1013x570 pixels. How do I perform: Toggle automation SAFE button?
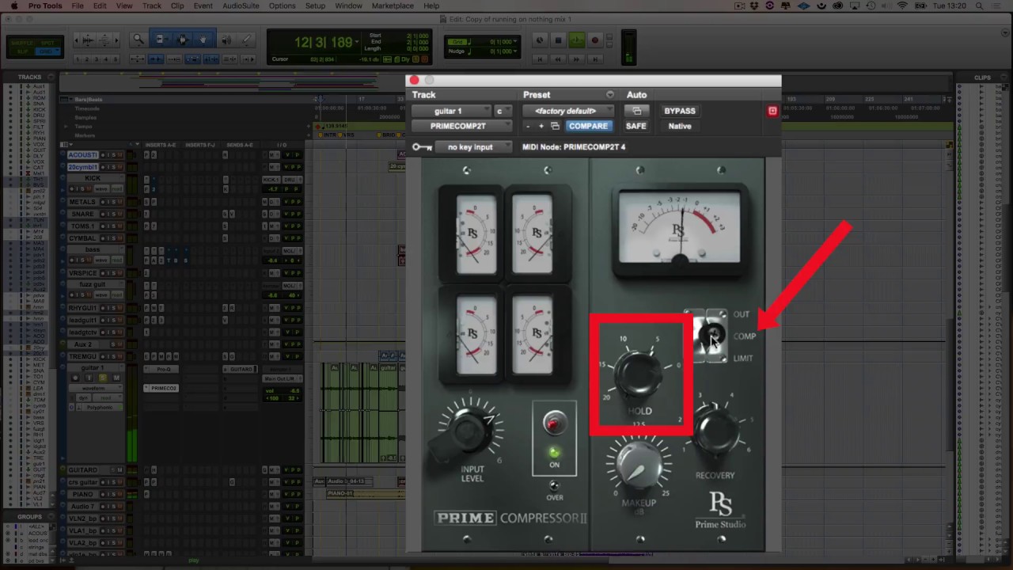636,126
